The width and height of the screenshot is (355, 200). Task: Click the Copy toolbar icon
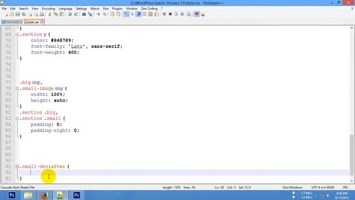(x=55, y=14)
